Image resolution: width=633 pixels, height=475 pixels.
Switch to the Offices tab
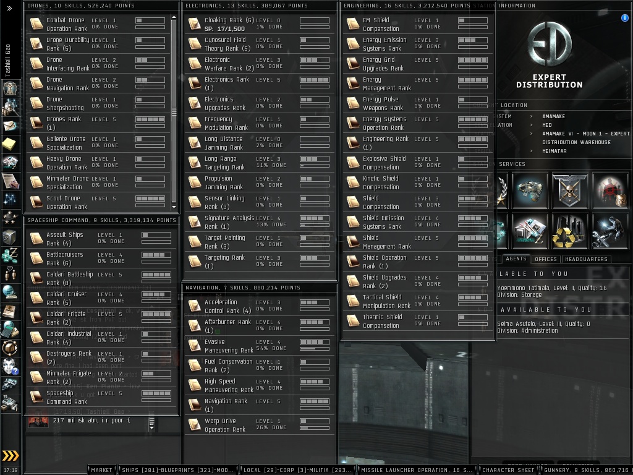(x=545, y=259)
